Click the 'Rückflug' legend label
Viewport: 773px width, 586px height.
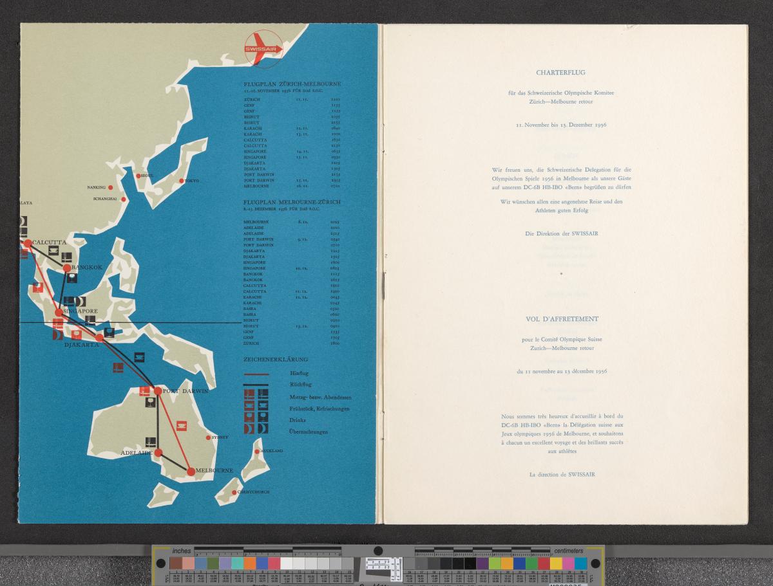click(x=301, y=385)
